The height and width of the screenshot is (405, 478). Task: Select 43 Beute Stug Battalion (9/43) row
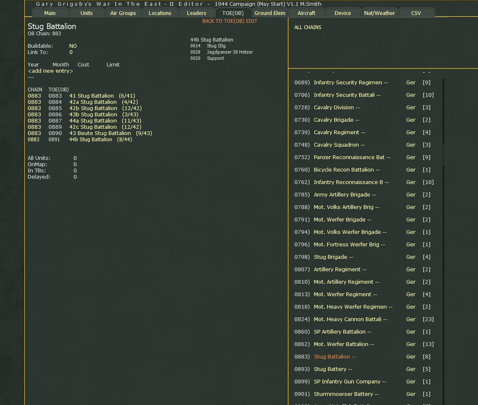90,133
